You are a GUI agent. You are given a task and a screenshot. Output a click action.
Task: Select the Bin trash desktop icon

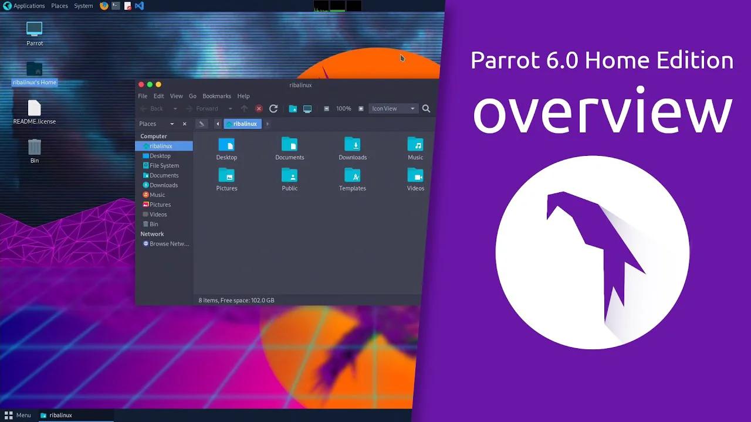(x=35, y=151)
